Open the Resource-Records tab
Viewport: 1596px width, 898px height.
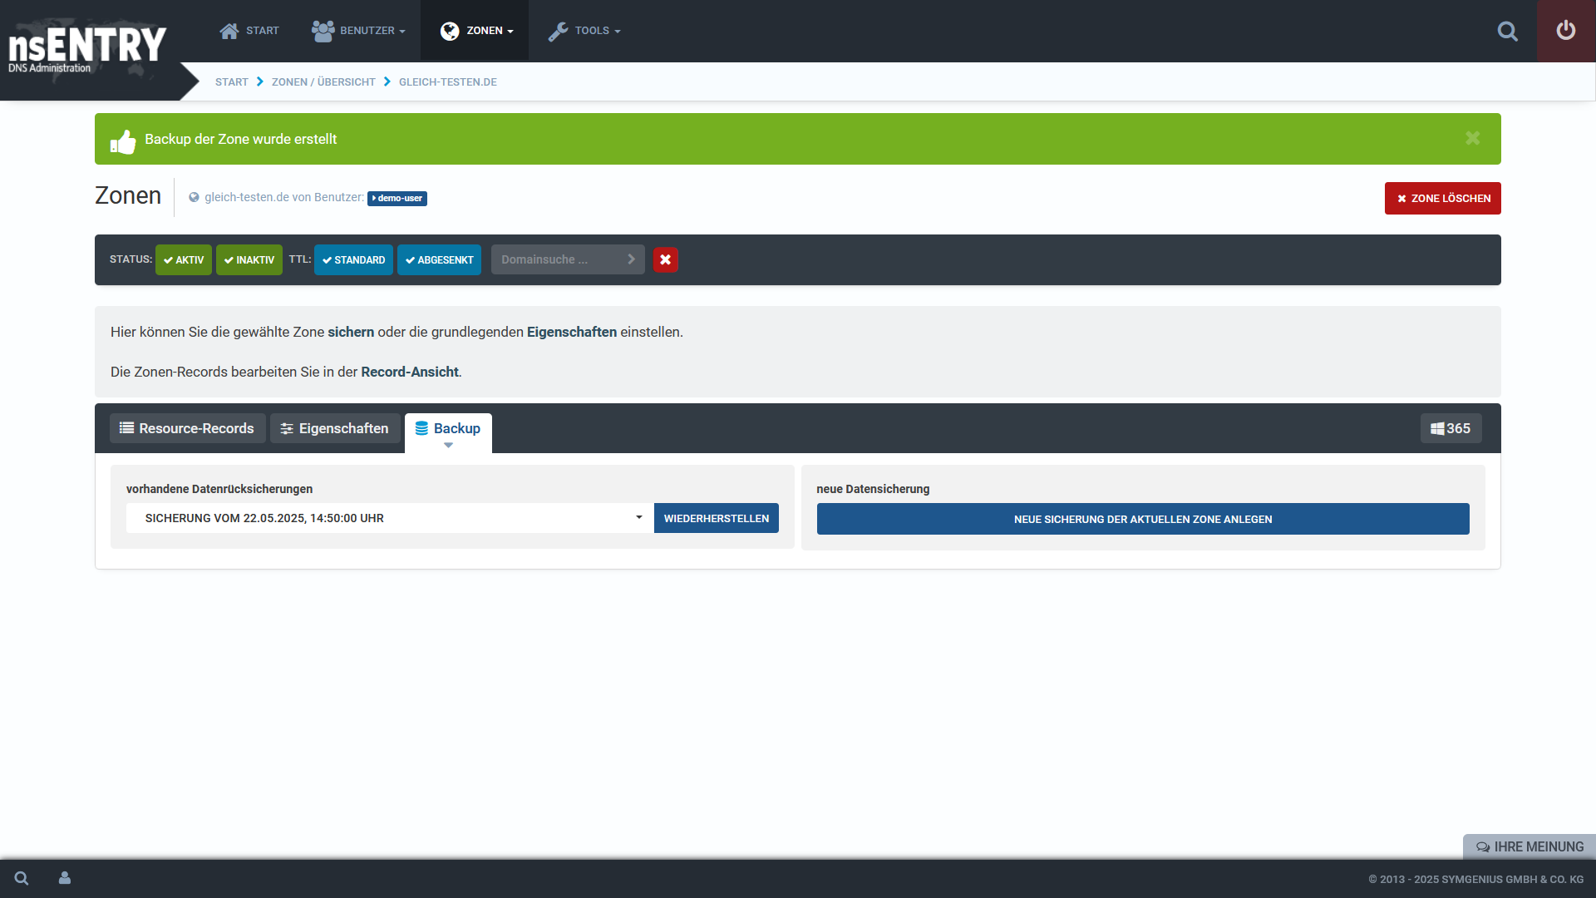pyautogui.click(x=187, y=428)
